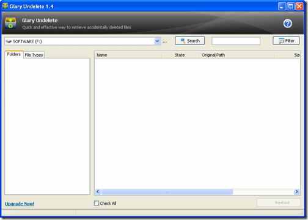Sort by the State column header

(x=180, y=55)
